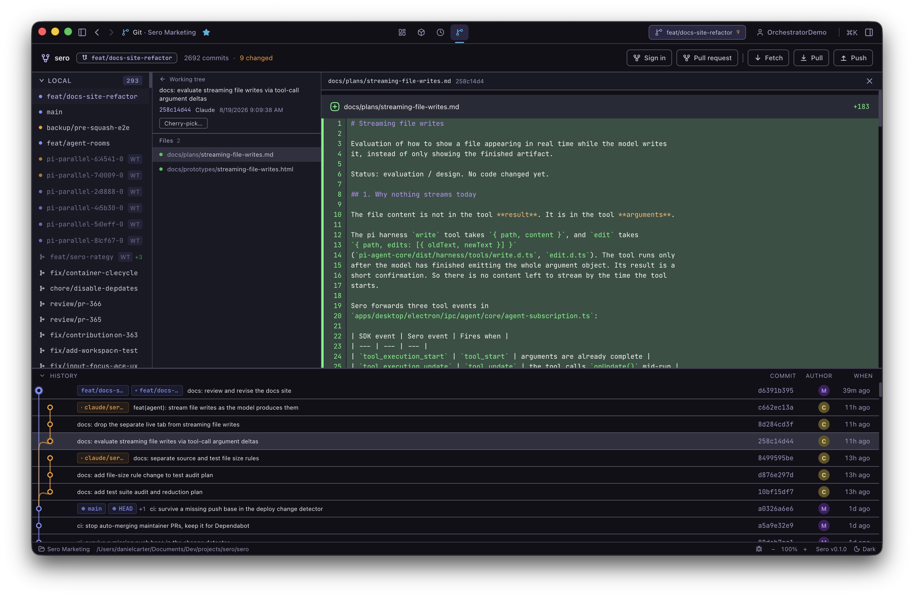This screenshot has width=914, height=597.
Task: Click the diff viewer vertical scrollbar
Action: (x=880, y=109)
